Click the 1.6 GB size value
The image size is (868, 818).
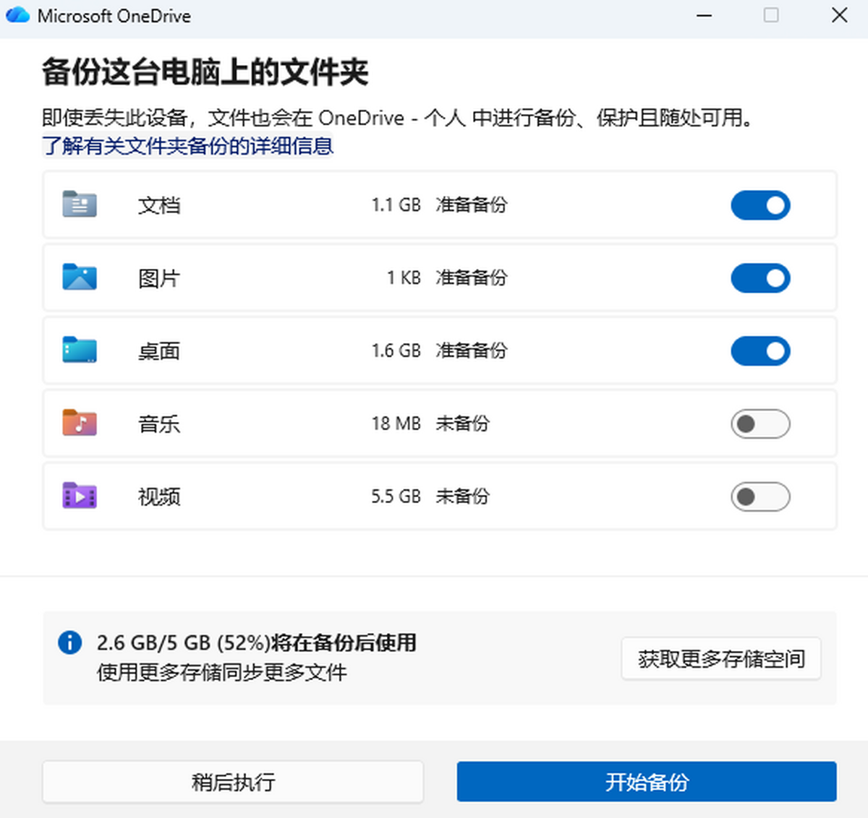[396, 351]
